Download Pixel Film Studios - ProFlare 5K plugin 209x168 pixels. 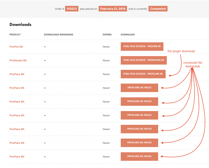143,74
